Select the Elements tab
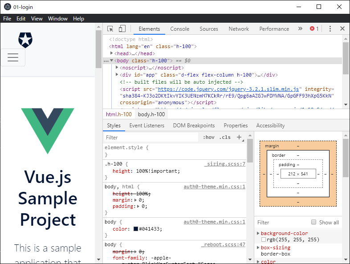This screenshot has width=350, height=264. 149,29
